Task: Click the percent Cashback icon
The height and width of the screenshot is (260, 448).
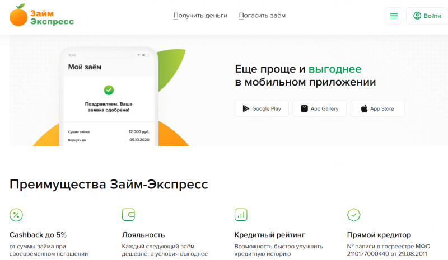Action: 16,215
